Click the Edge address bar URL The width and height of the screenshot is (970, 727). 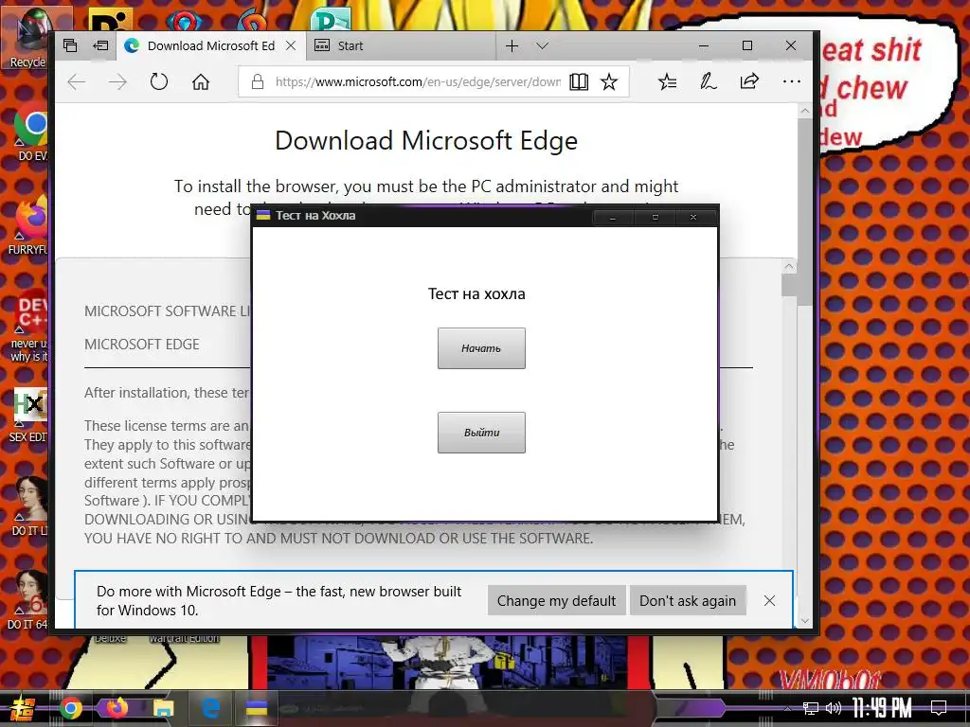418,81
